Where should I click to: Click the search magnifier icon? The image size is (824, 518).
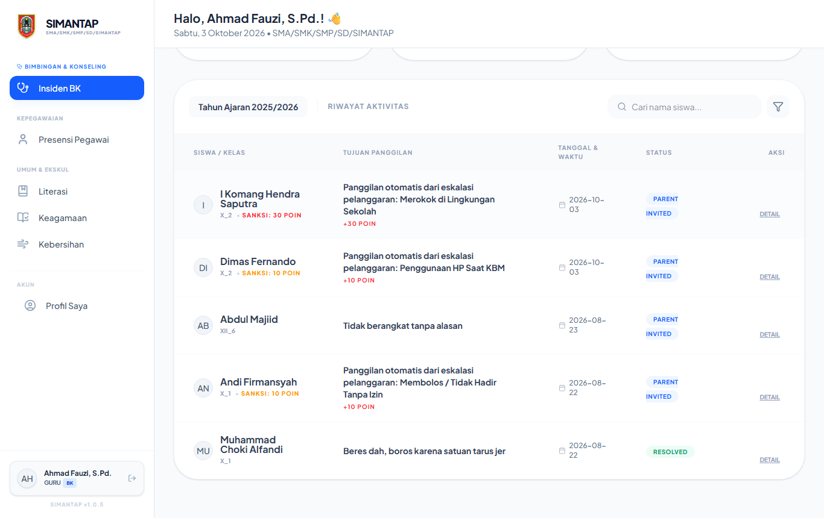pos(622,107)
